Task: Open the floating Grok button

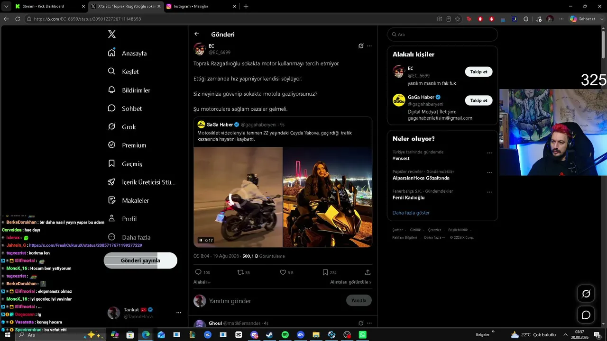Action: click(x=586, y=294)
